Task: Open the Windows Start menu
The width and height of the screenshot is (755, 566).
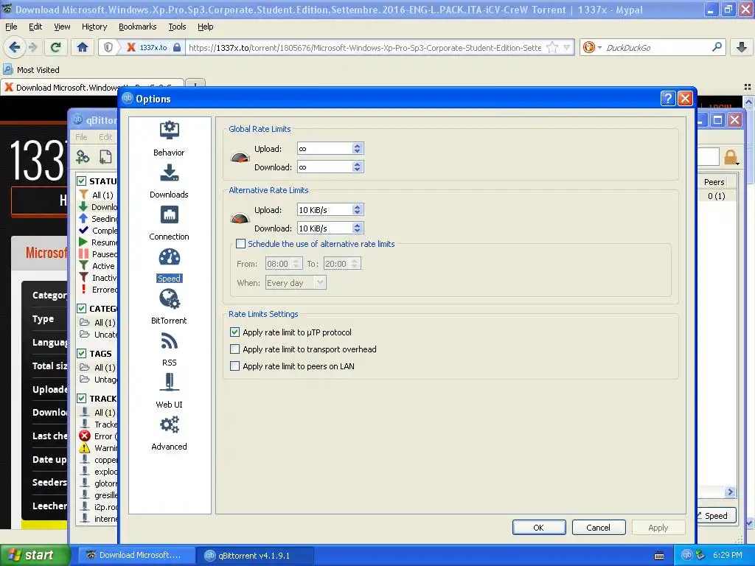Action: pos(34,555)
